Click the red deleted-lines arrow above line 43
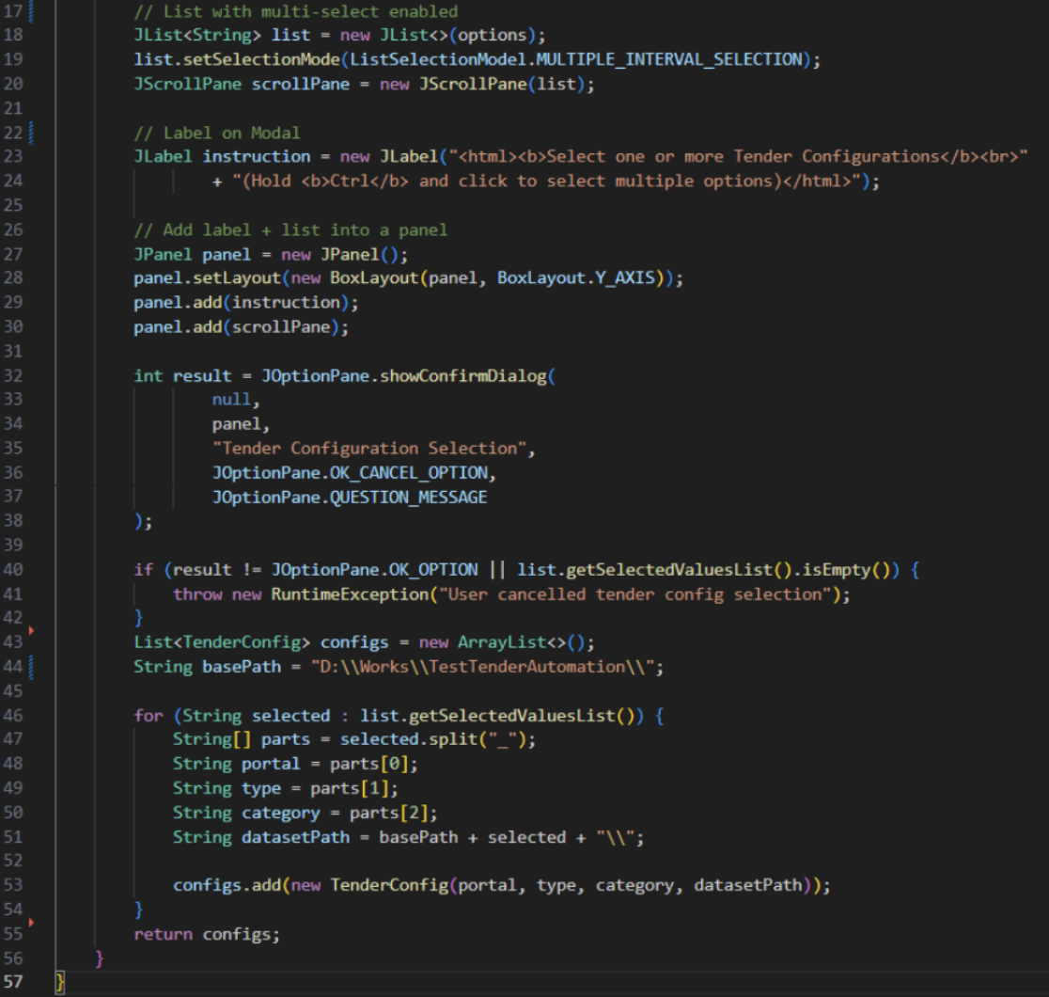This screenshot has height=997, width=1049. (x=31, y=629)
